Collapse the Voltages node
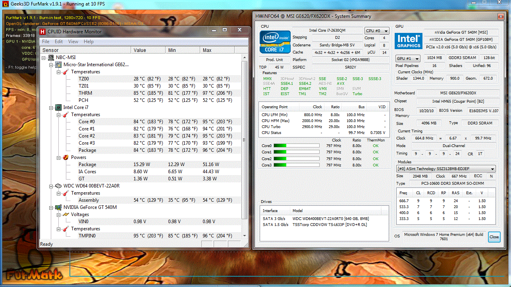 click(x=59, y=214)
